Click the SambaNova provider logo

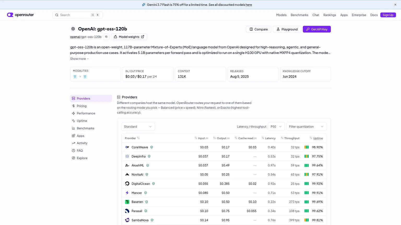pos(127,220)
